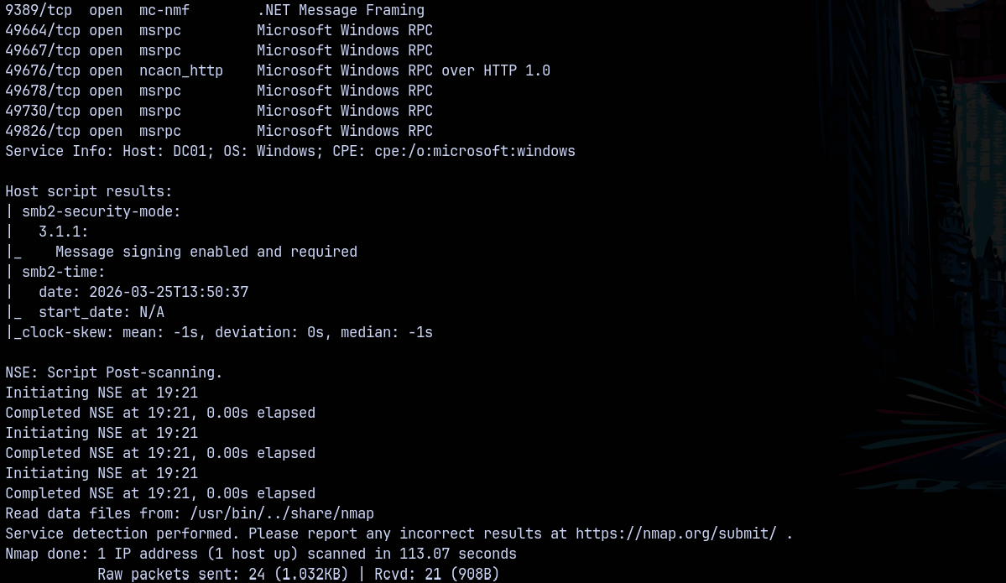1006x583 pixels.
Task: Click the ncacn_http service name
Action: click(181, 71)
